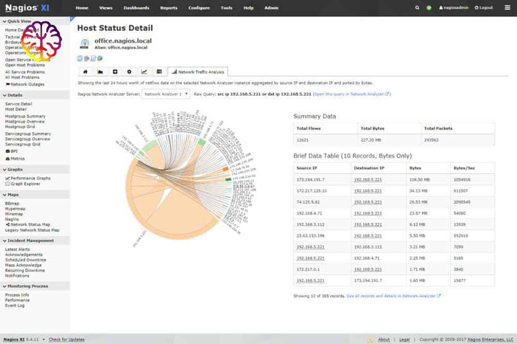Open the hamburger menu in top right

click(507, 8)
